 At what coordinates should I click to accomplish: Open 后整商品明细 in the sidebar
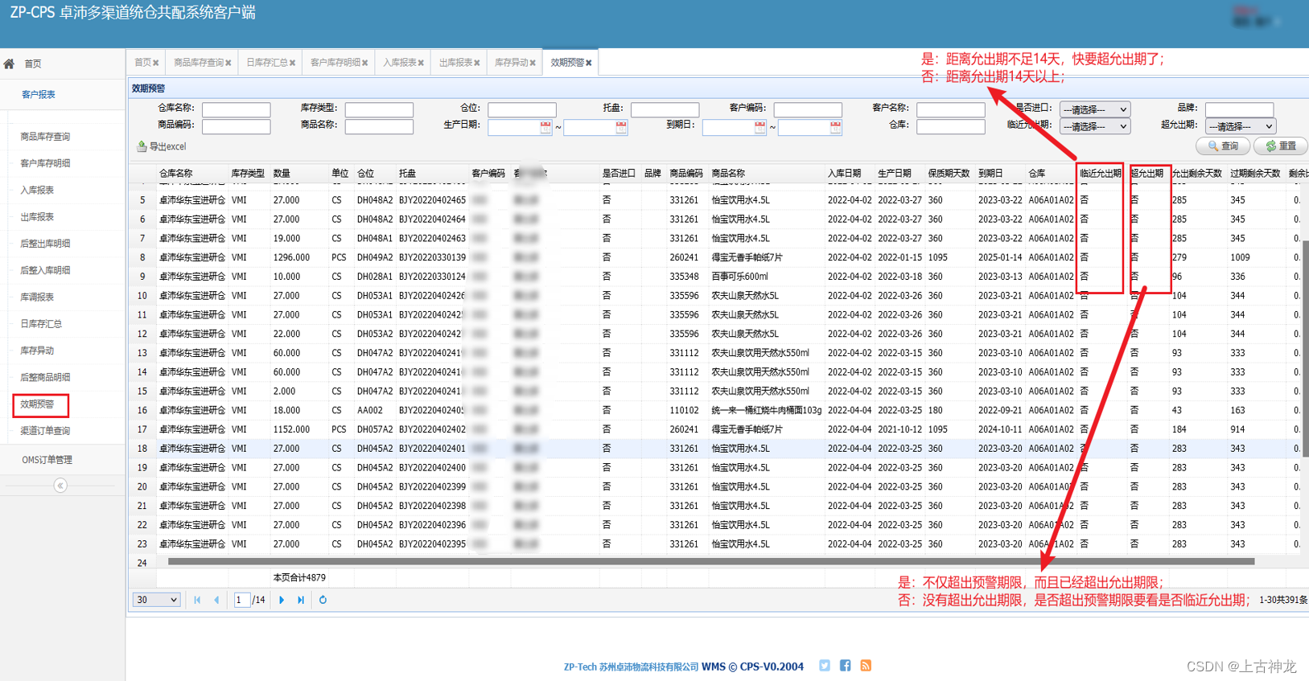[45, 377]
